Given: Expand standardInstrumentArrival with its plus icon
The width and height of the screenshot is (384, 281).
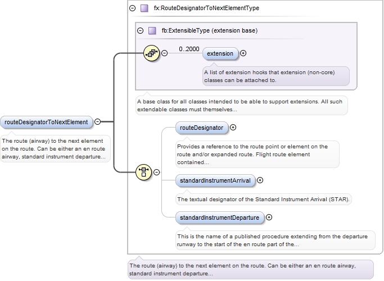Looking at the screenshot, I should 260,180.
